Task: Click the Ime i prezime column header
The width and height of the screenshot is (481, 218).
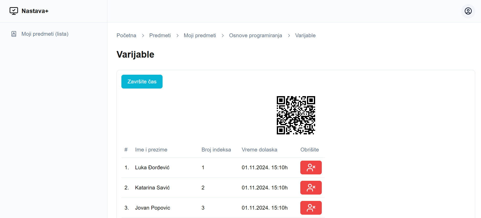Action: (151, 150)
